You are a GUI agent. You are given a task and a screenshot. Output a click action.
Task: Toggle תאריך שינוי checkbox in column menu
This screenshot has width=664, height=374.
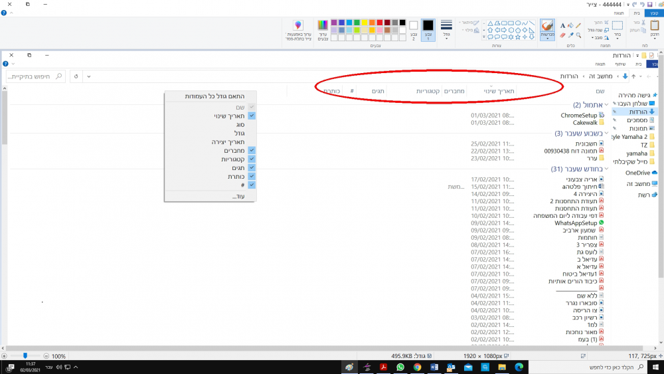tap(252, 116)
